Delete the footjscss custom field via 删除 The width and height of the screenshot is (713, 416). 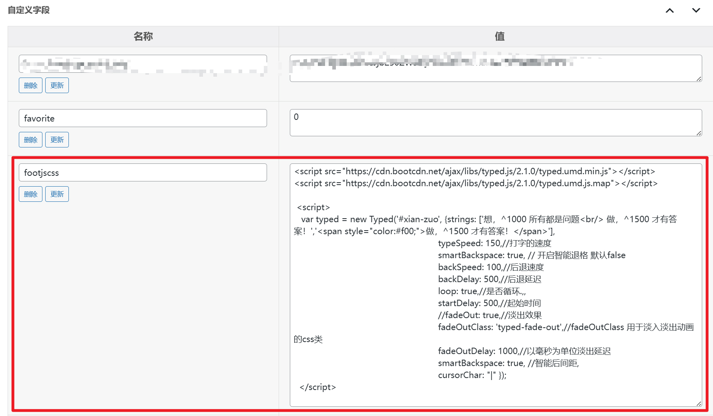click(30, 194)
